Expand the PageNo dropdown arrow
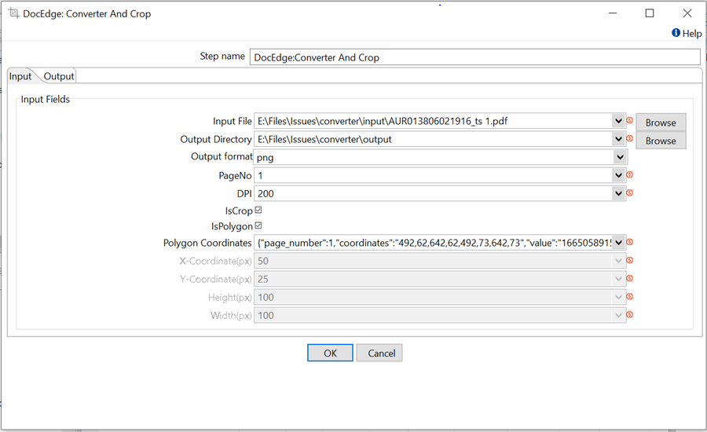Screen dimensions: 707x432 tap(619, 175)
